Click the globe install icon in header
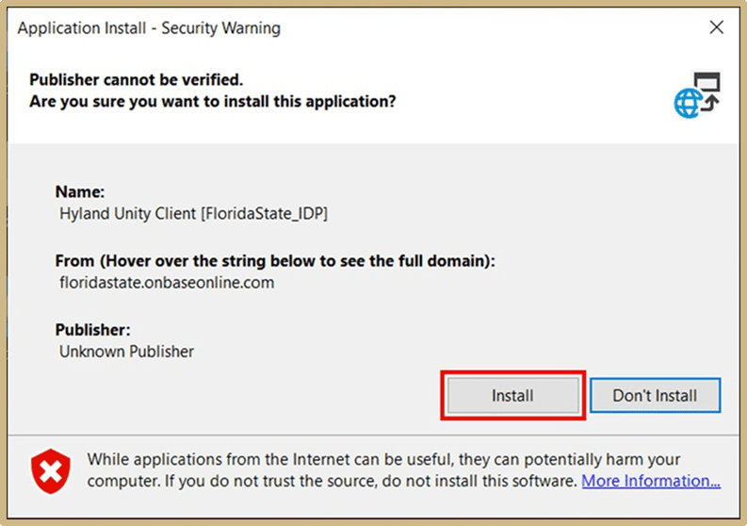Viewport: 747px width, 526px height. click(x=696, y=94)
